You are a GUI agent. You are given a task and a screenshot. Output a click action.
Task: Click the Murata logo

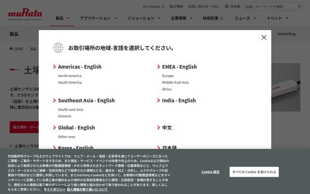tap(25, 14)
